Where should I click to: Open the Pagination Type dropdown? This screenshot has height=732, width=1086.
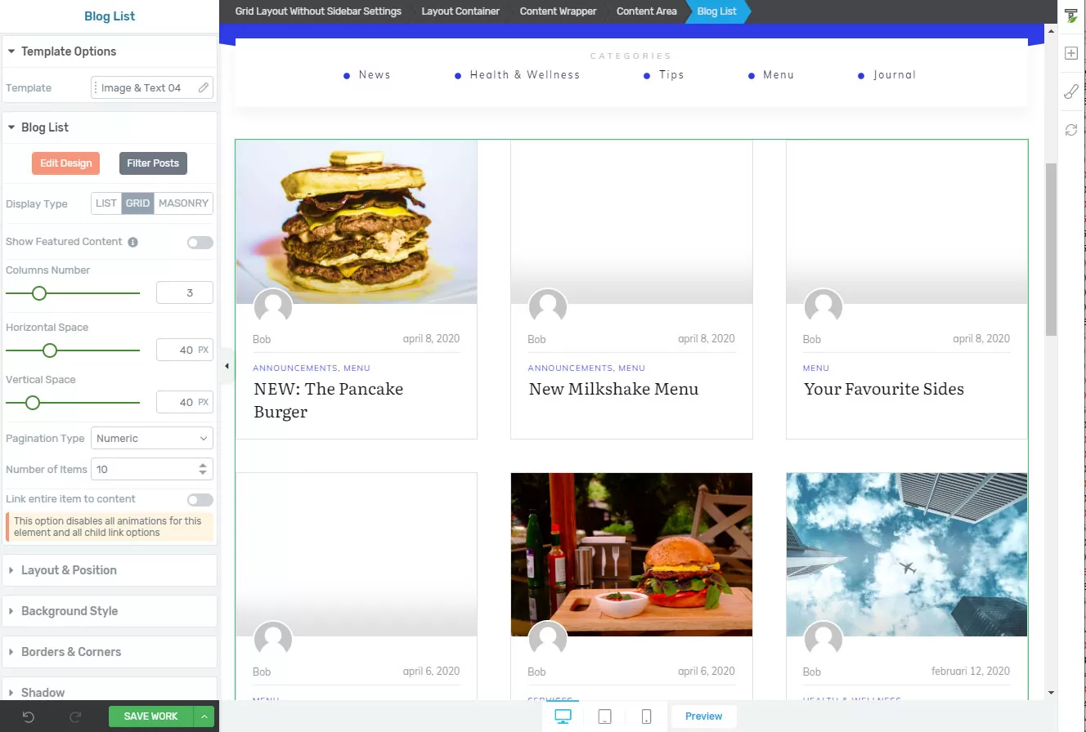pos(151,438)
